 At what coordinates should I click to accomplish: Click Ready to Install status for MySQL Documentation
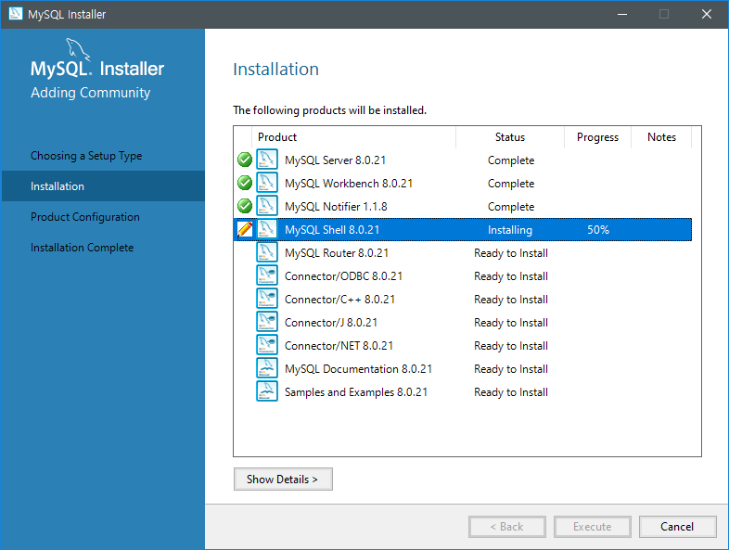click(511, 370)
